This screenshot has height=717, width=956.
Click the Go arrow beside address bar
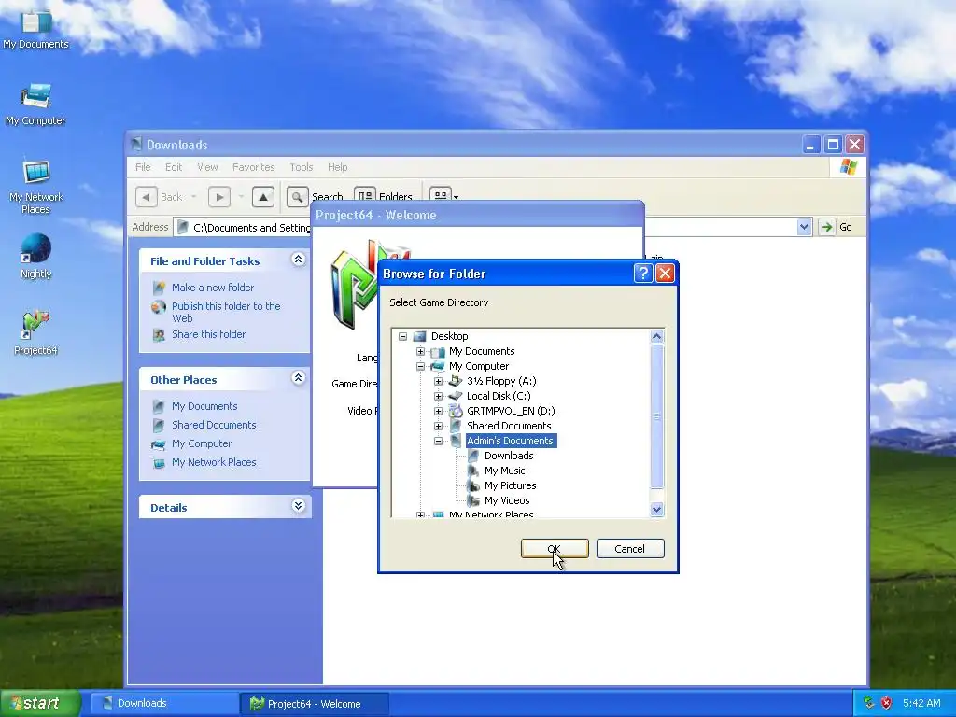(x=826, y=227)
